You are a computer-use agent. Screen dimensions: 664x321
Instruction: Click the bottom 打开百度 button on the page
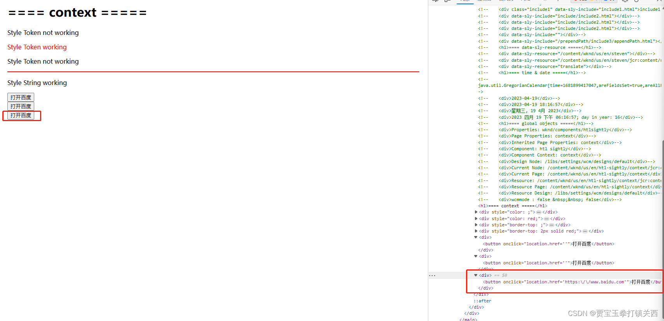click(x=21, y=115)
